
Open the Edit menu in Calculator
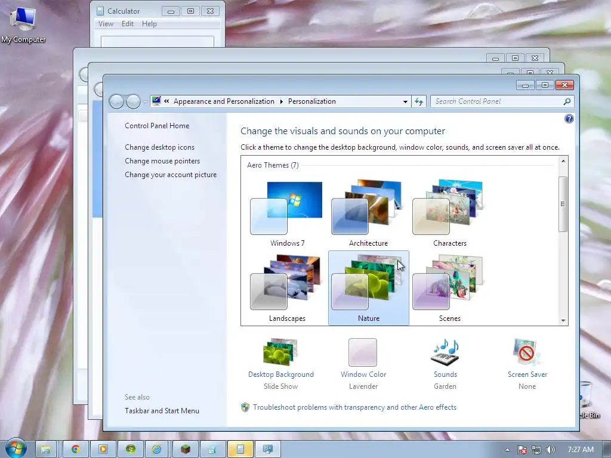point(128,24)
